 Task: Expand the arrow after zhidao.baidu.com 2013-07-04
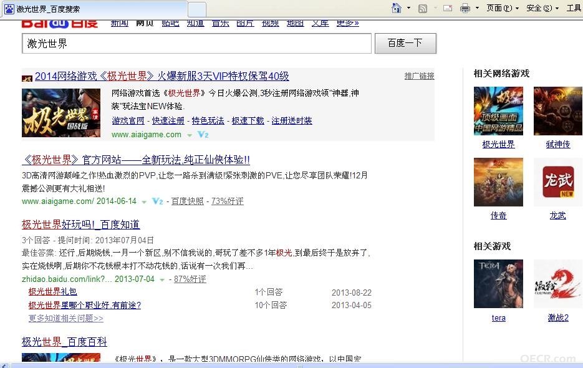(x=161, y=280)
